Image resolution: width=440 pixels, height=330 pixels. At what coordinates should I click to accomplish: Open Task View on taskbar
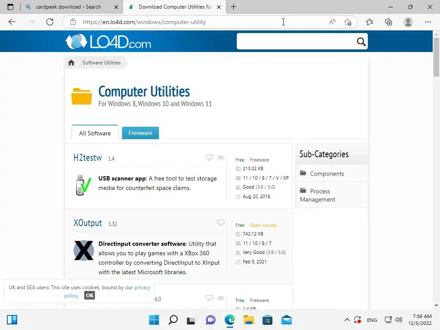tap(192, 320)
